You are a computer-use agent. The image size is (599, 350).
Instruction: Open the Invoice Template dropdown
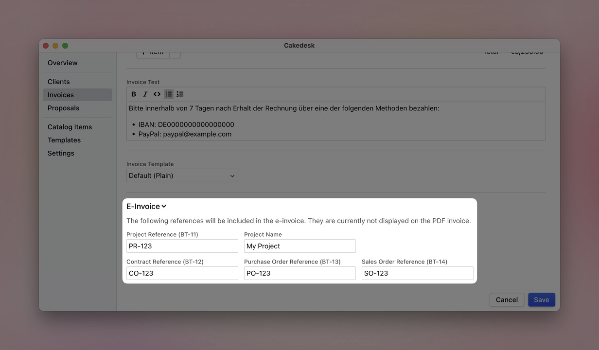pyautogui.click(x=182, y=175)
